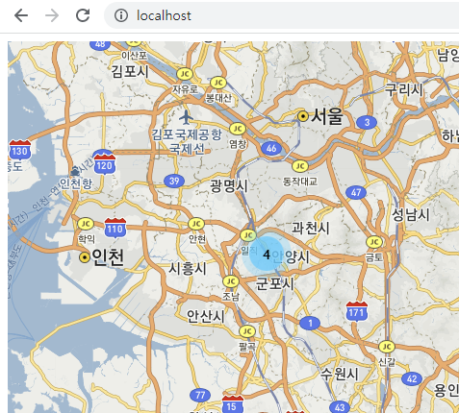Click the 광명시 map label
The height and width of the screenshot is (413, 459).
point(229,185)
